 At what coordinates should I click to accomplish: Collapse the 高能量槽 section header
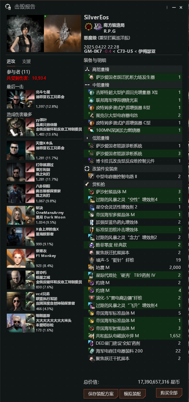click(x=133, y=69)
